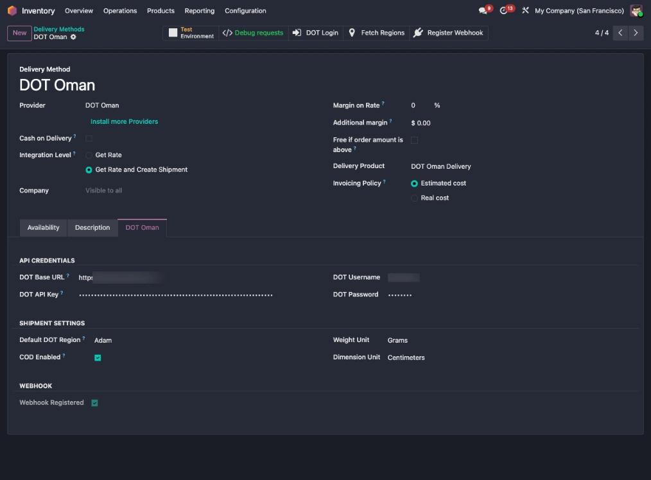Click the DOT Login toolbar action

315,33
